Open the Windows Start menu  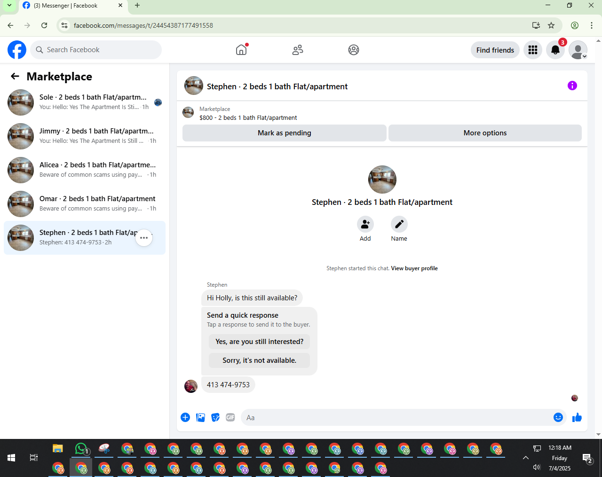pyautogui.click(x=11, y=458)
